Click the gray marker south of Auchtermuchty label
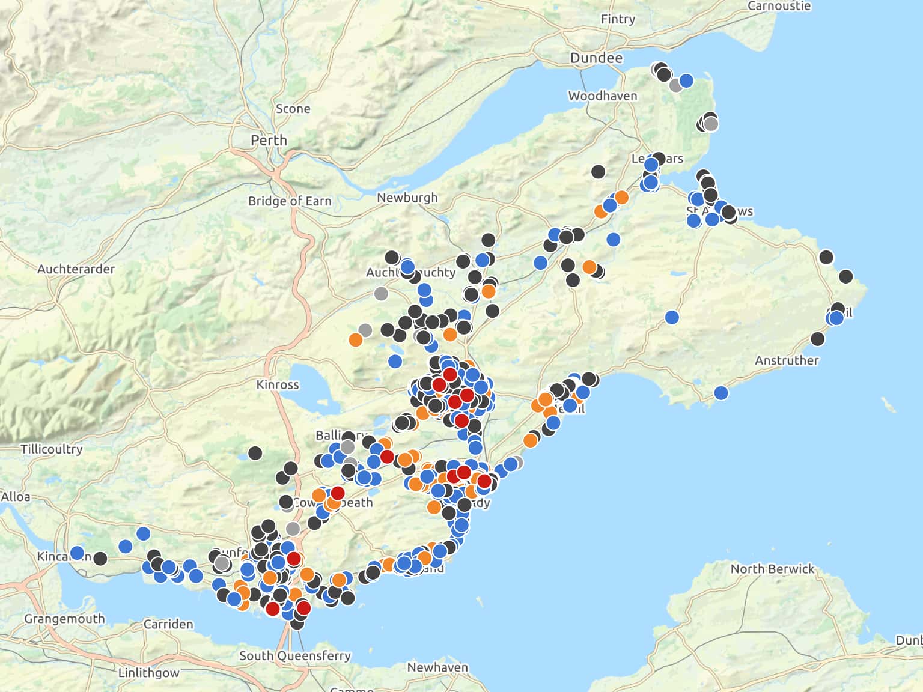The image size is (923, 692). [x=381, y=294]
